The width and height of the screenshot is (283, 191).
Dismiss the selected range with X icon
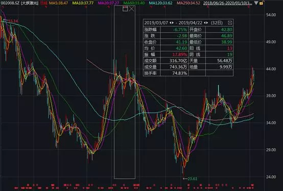tap(132, 9)
